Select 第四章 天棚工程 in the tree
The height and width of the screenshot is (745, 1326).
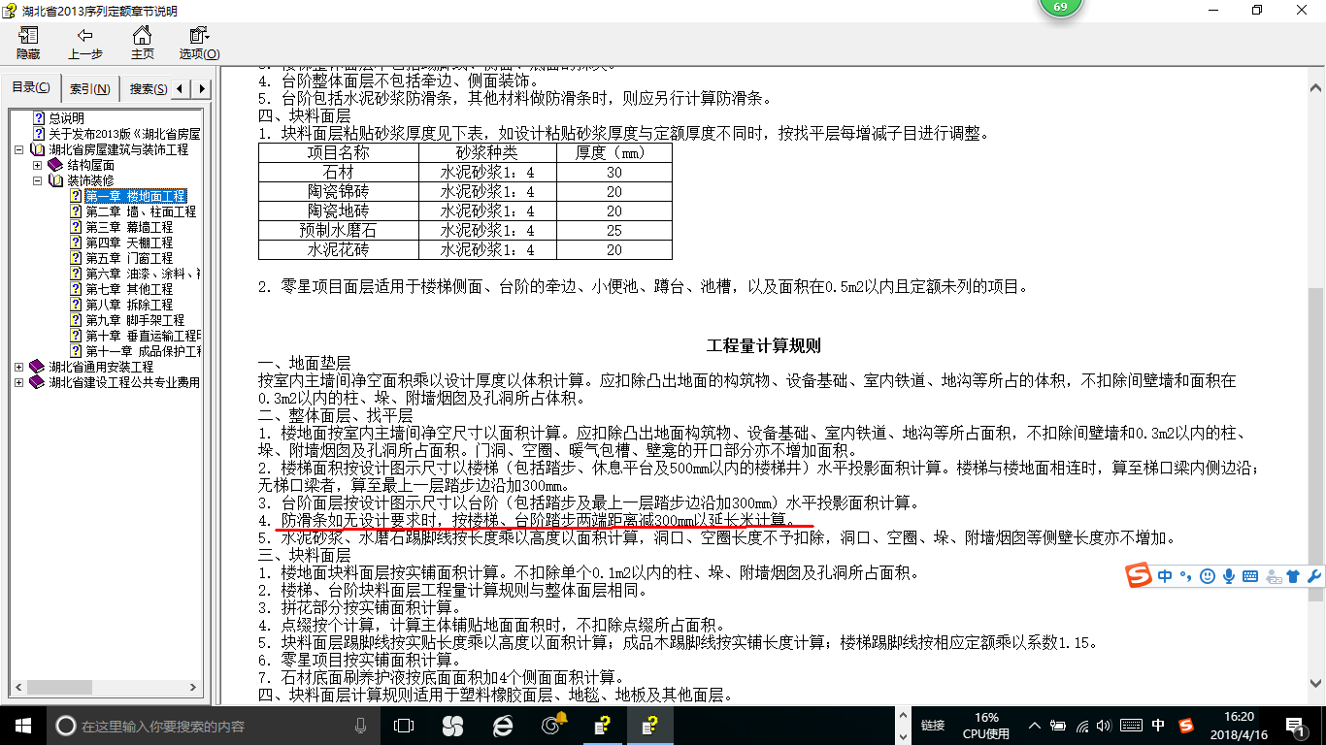pos(129,243)
